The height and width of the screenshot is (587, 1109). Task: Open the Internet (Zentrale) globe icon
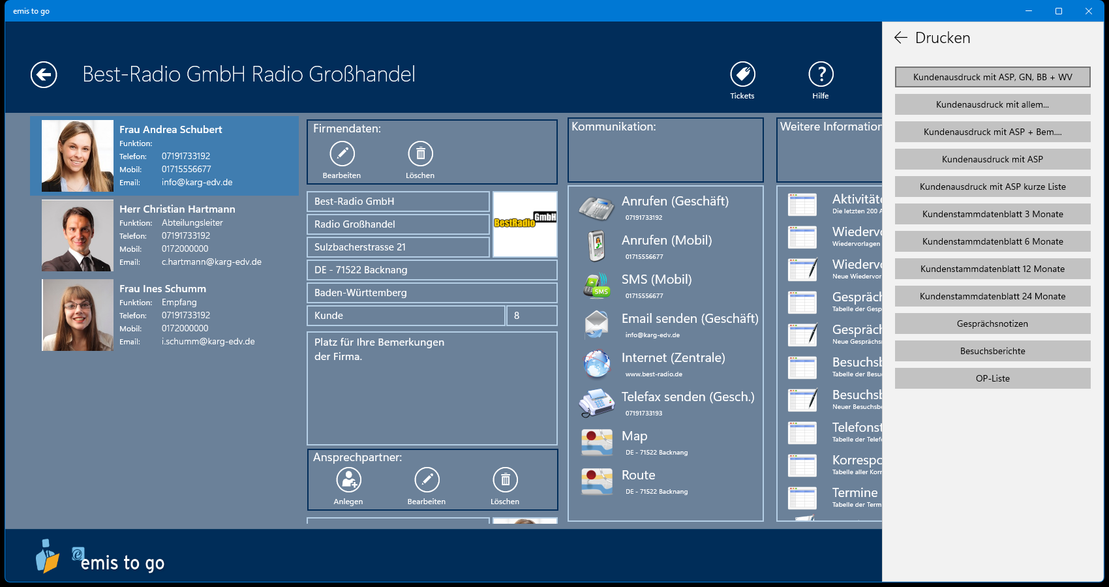(596, 364)
